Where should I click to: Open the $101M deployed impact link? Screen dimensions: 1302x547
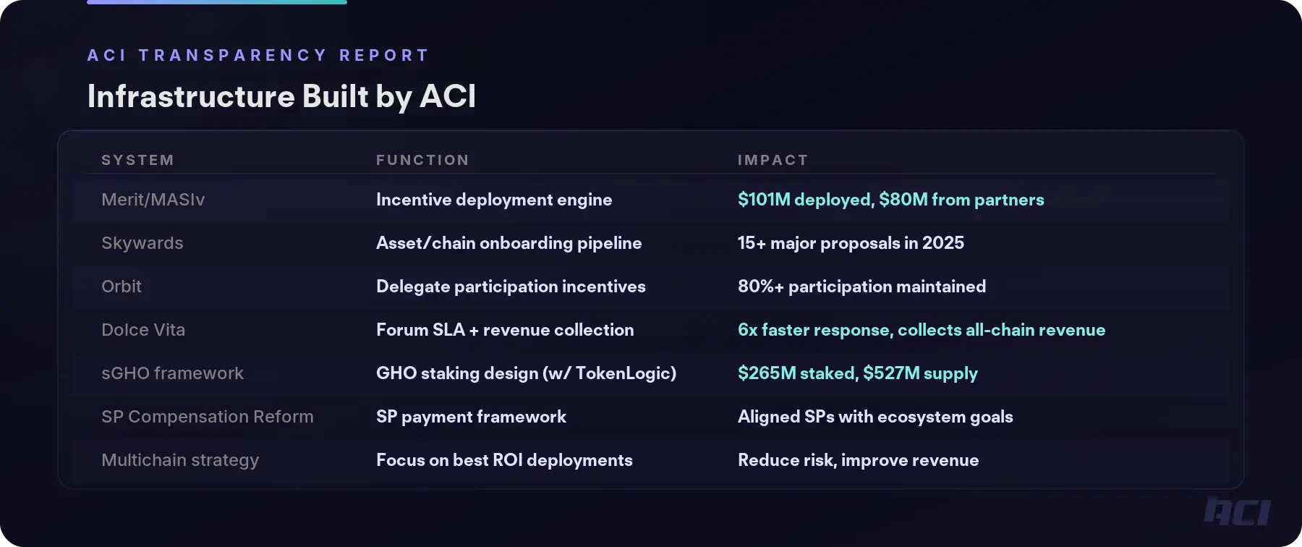(890, 200)
